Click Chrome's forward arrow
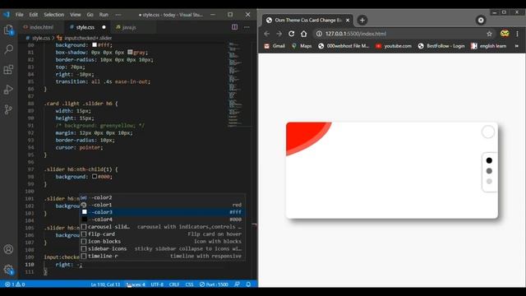This screenshot has height=296, width=526. [x=279, y=34]
